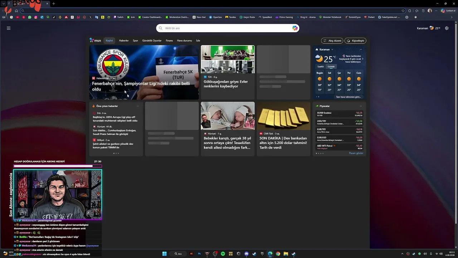
Task: Open Öne çıkan haberler more options menu
Action: click(137, 106)
